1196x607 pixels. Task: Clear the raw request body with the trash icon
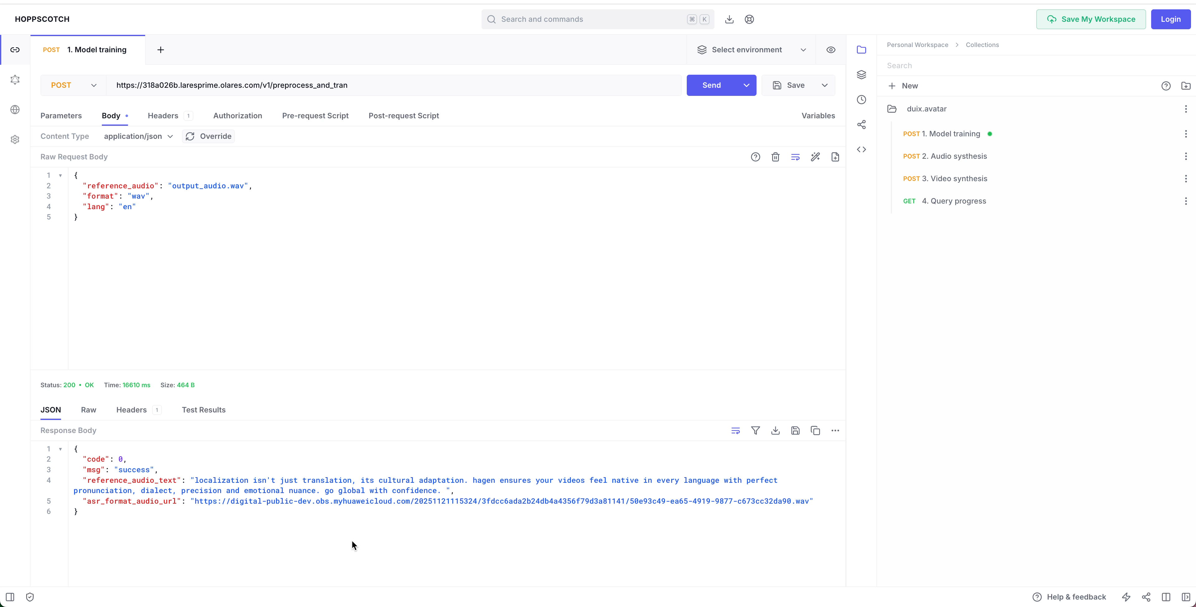coord(775,157)
